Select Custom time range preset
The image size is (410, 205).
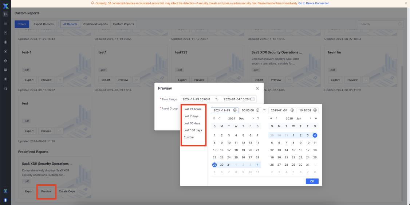(189, 137)
